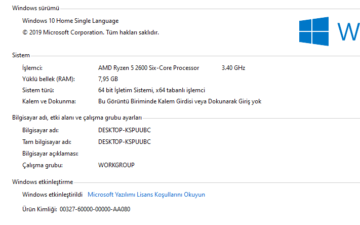The height and width of the screenshot is (225, 360).
Task: Select the 7,95 GB installed memory value
Action: 108,79
